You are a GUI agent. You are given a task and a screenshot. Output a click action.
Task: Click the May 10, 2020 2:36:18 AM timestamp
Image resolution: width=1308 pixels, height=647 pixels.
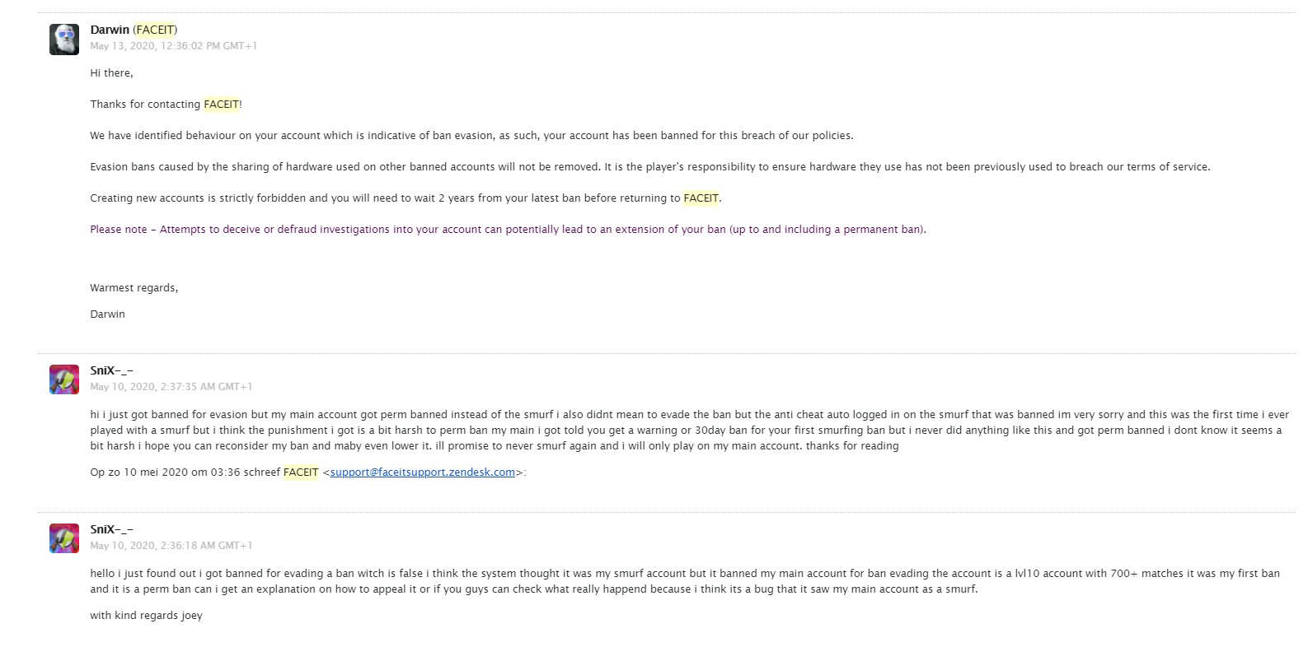pos(171,546)
